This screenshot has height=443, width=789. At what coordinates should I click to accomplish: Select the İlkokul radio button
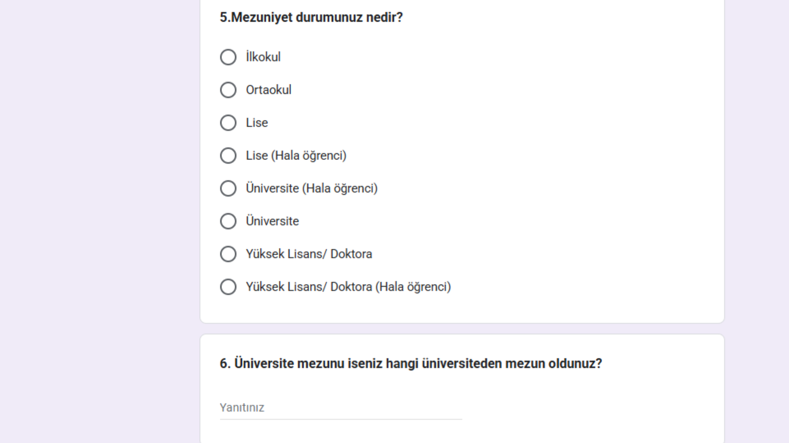pos(228,57)
